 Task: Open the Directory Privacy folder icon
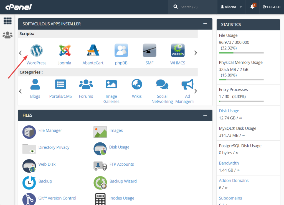29,149
